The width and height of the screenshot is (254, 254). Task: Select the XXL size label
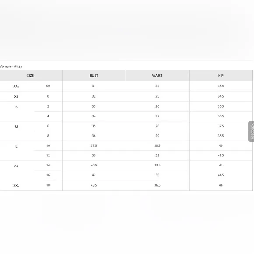[x=16, y=186]
